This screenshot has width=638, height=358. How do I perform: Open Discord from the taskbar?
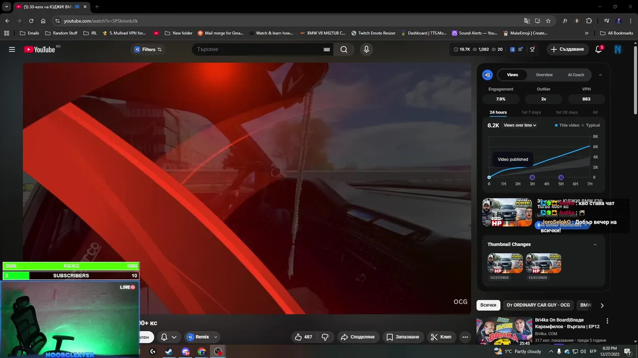[185, 352]
